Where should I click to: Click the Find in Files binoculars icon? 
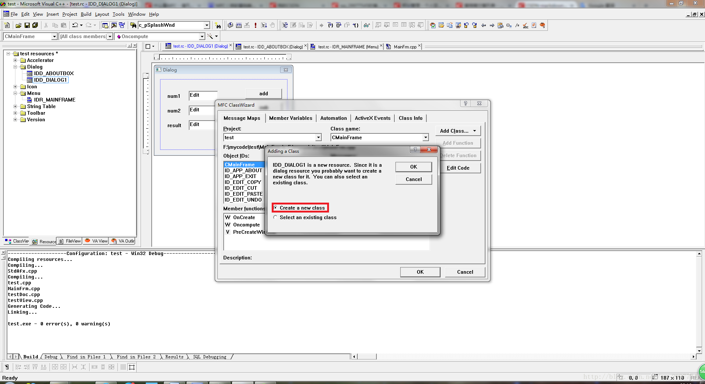[133, 25]
